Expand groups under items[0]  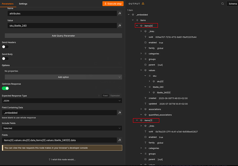tap(141, 59)
